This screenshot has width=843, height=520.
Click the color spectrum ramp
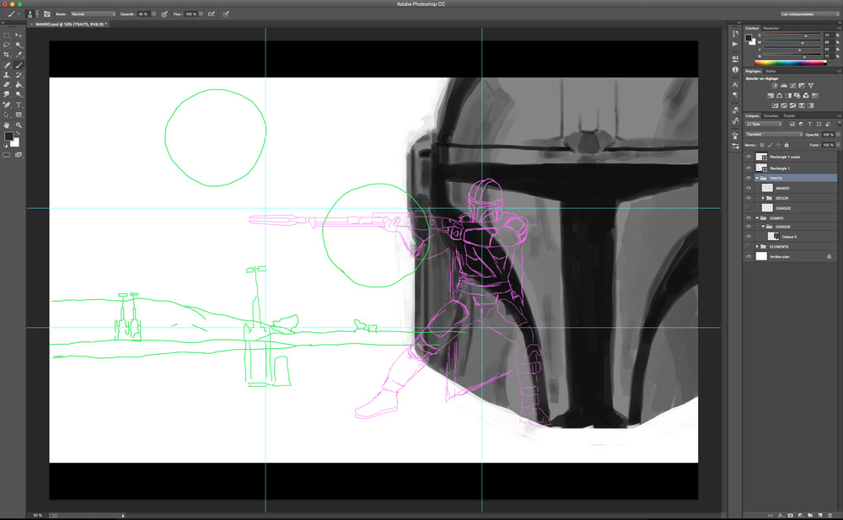pyautogui.click(x=789, y=62)
